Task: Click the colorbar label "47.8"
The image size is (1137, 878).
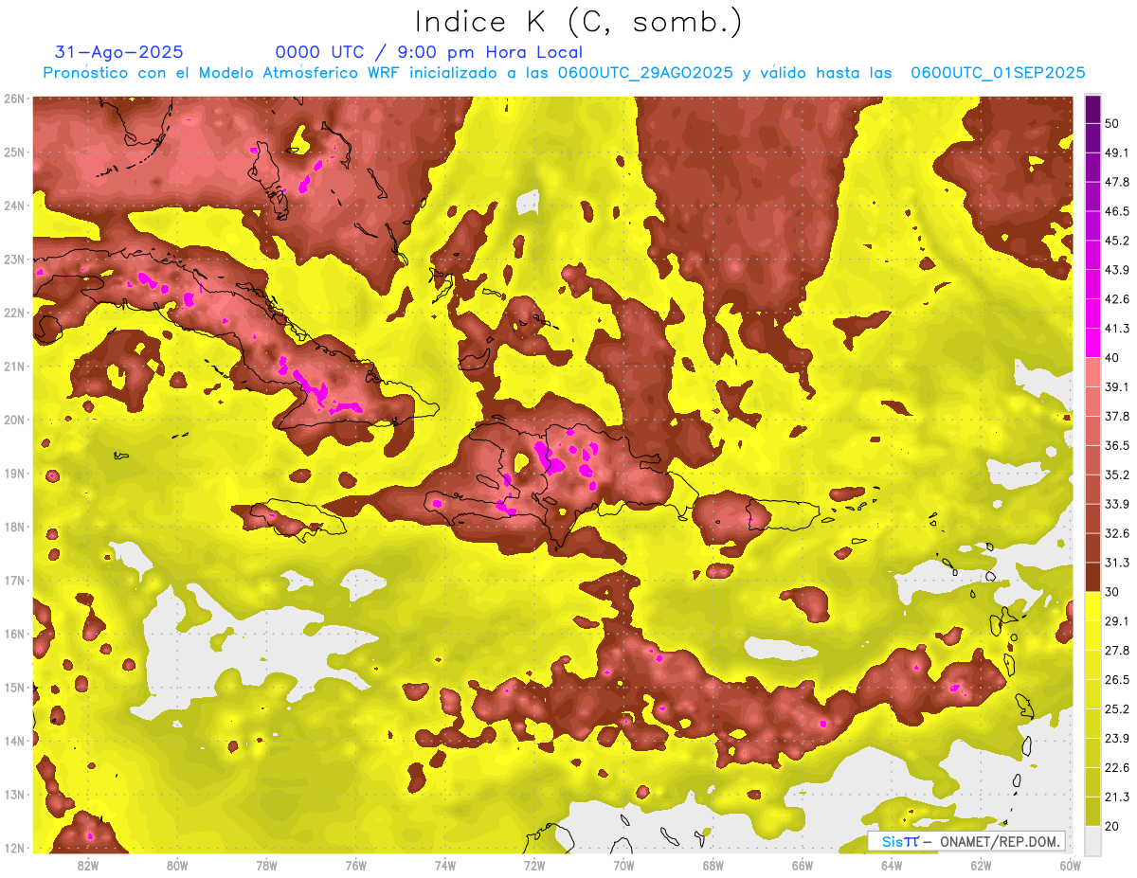Action: tap(1117, 182)
